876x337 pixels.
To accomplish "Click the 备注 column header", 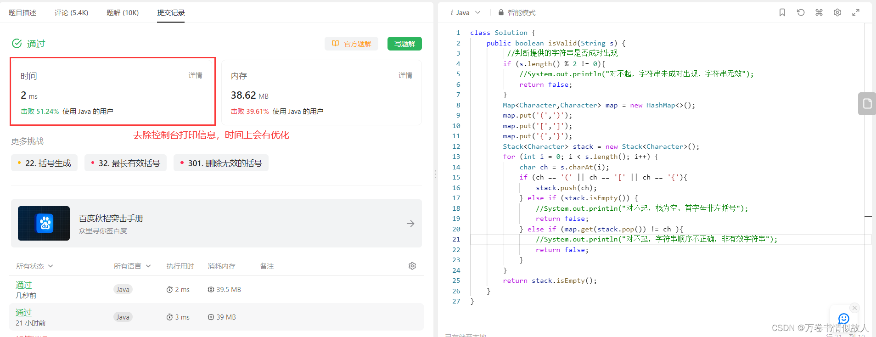I will [267, 266].
